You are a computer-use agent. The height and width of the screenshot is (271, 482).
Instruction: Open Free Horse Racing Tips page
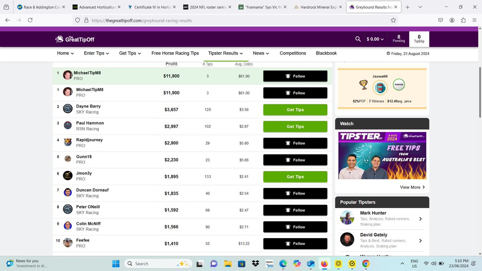point(175,53)
